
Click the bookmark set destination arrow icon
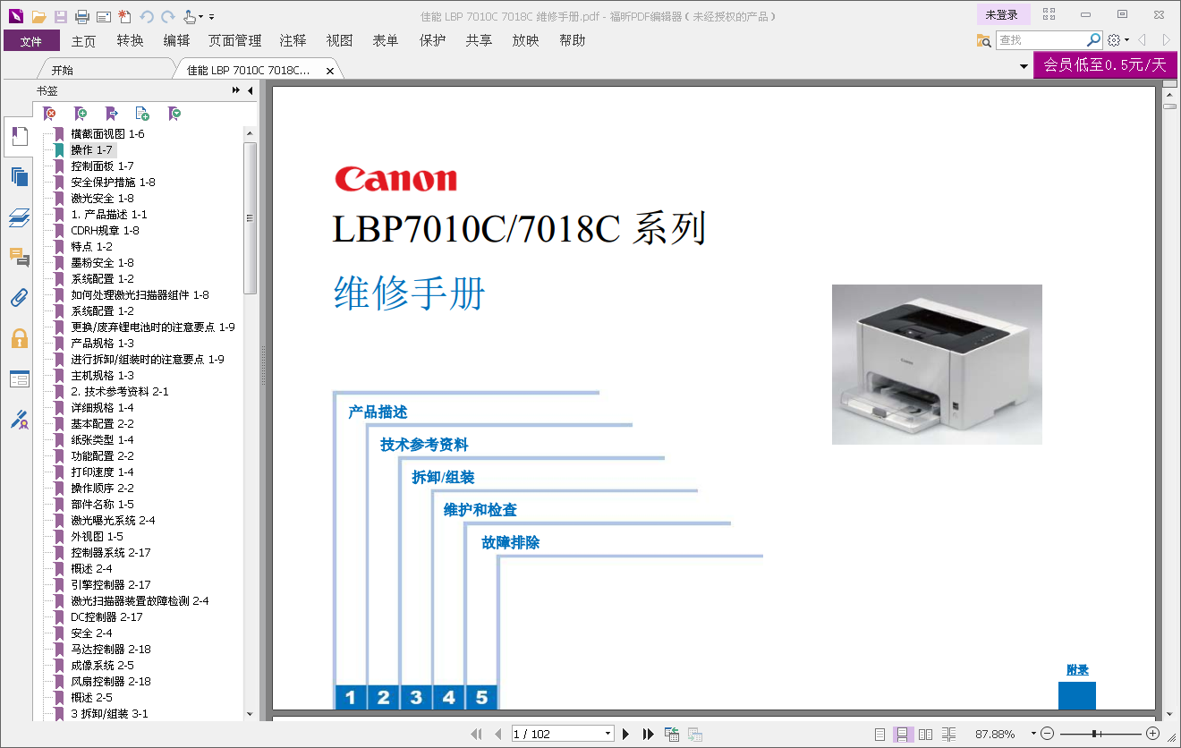pos(111,114)
